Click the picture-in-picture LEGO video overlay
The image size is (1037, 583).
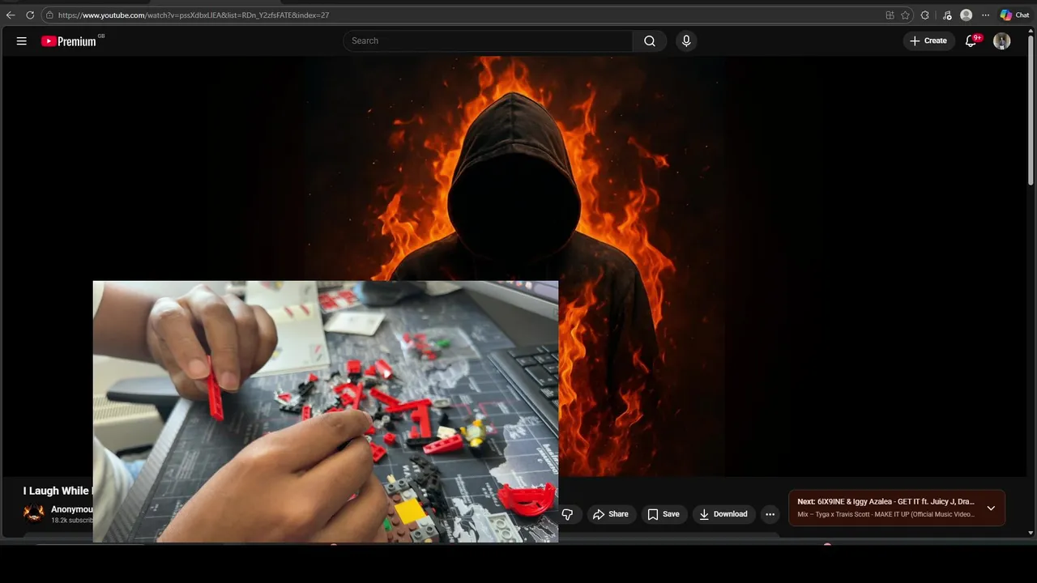coord(326,411)
